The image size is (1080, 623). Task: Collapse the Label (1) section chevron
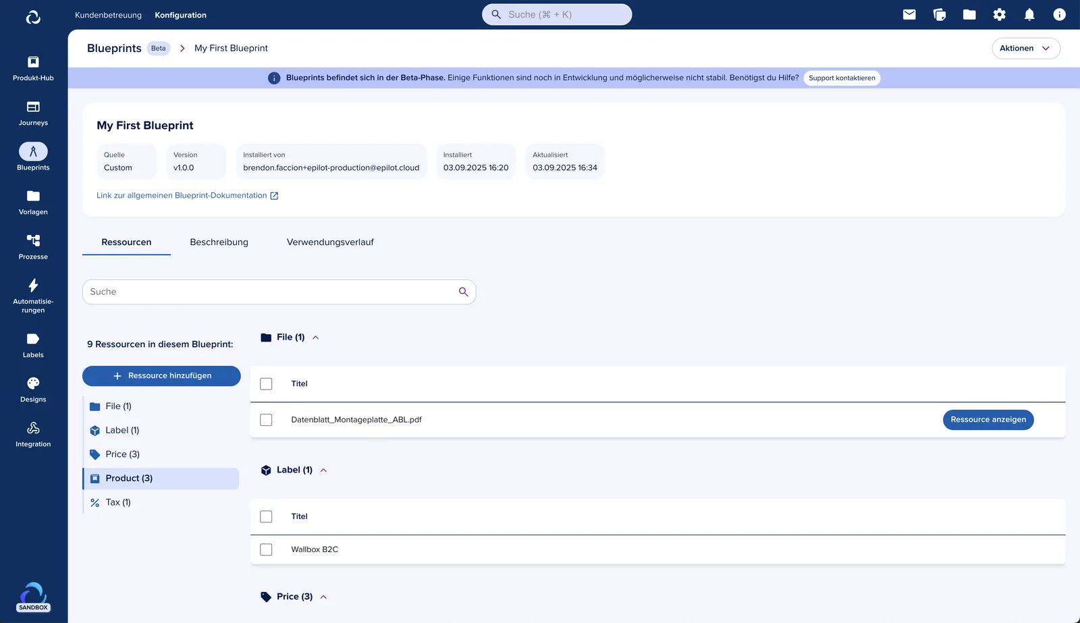pos(323,470)
